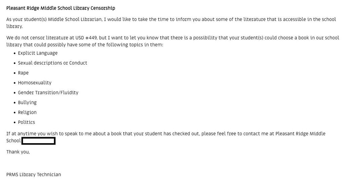The width and height of the screenshot is (344, 180).
Task: Click the bullet point before "Explicit Language"
Action: (x=14, y=54)
